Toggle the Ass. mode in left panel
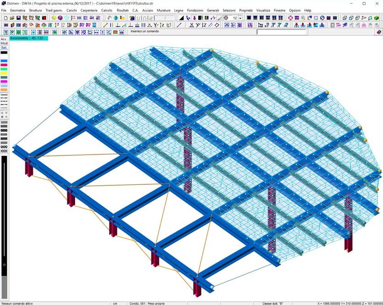The height and width of the screenshot is (305, 383). (4, 39)
